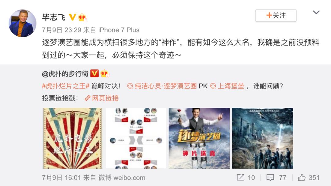View the Shanghai Fortress poster thumbnail
The height and width of the screenshot is (186, 331).
click(262, 138)
